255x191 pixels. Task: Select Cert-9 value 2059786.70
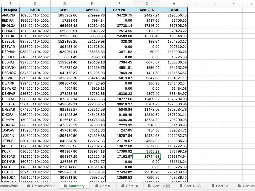65,172
